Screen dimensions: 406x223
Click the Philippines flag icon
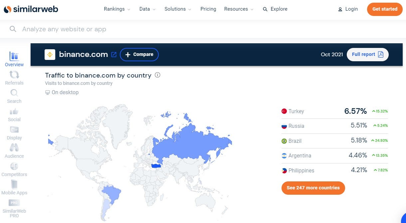point(284,171)
